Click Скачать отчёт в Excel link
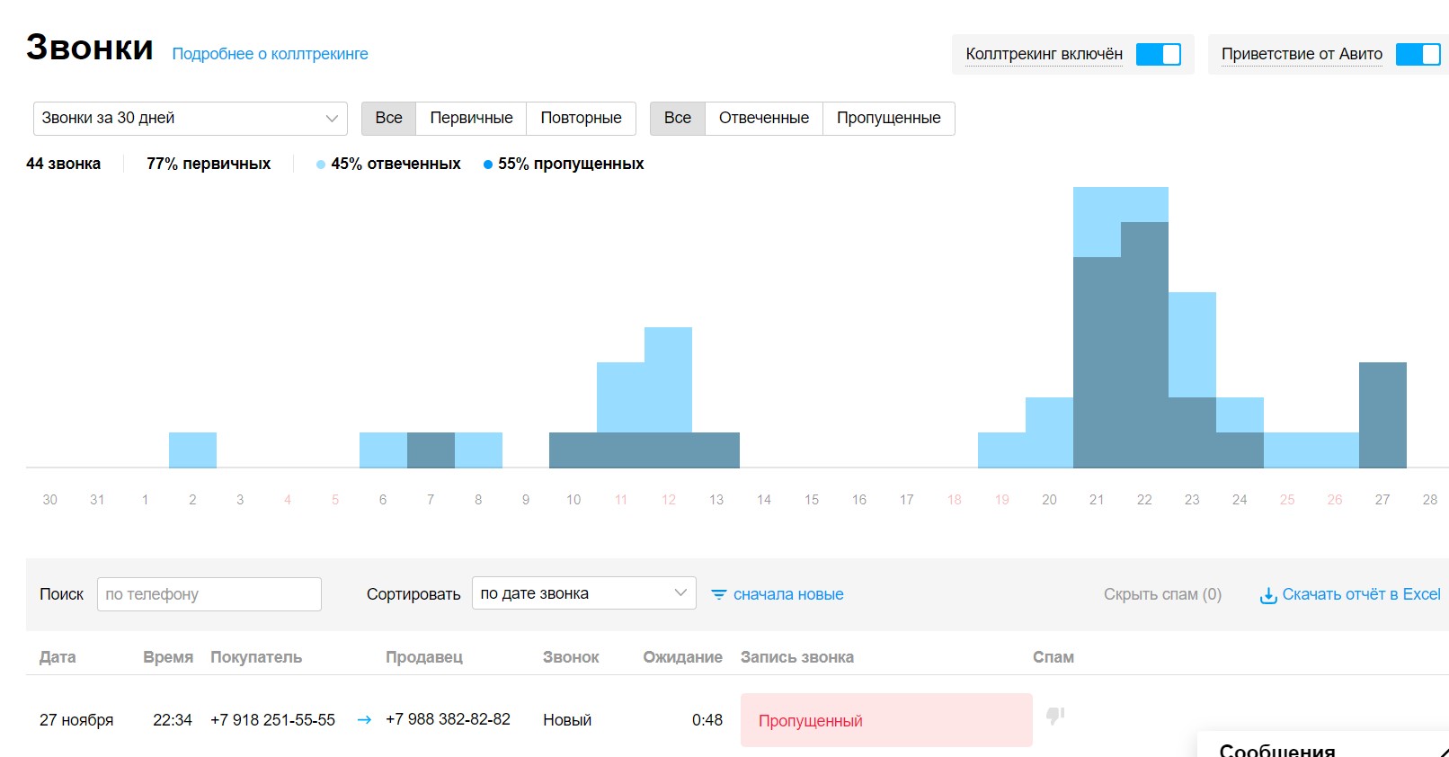This screenshot has width=1449, height=757. pos(1361,594)
